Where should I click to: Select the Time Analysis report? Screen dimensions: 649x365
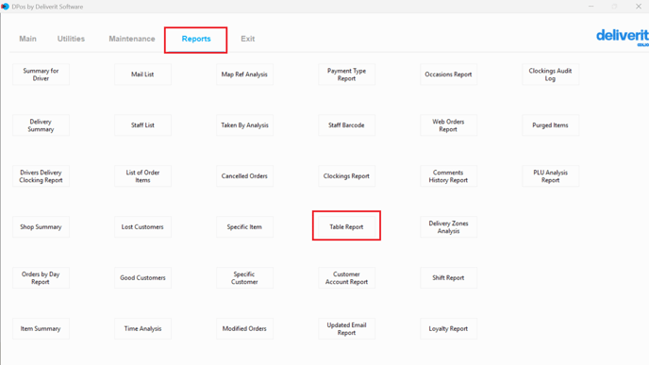click(142, 328)
